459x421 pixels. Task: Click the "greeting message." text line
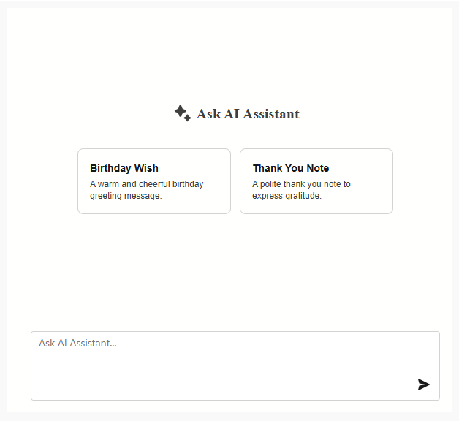pyautogui.click(x=126, y=196)
